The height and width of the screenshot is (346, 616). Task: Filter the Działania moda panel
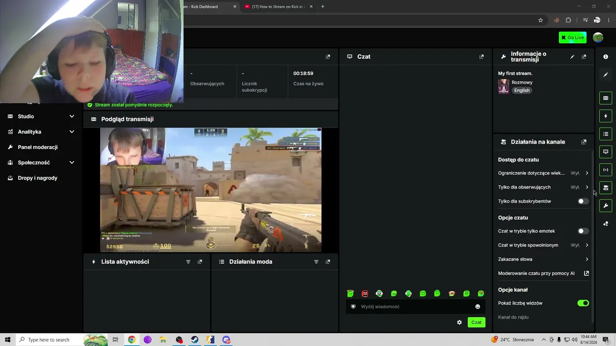(x=316, y=262)
